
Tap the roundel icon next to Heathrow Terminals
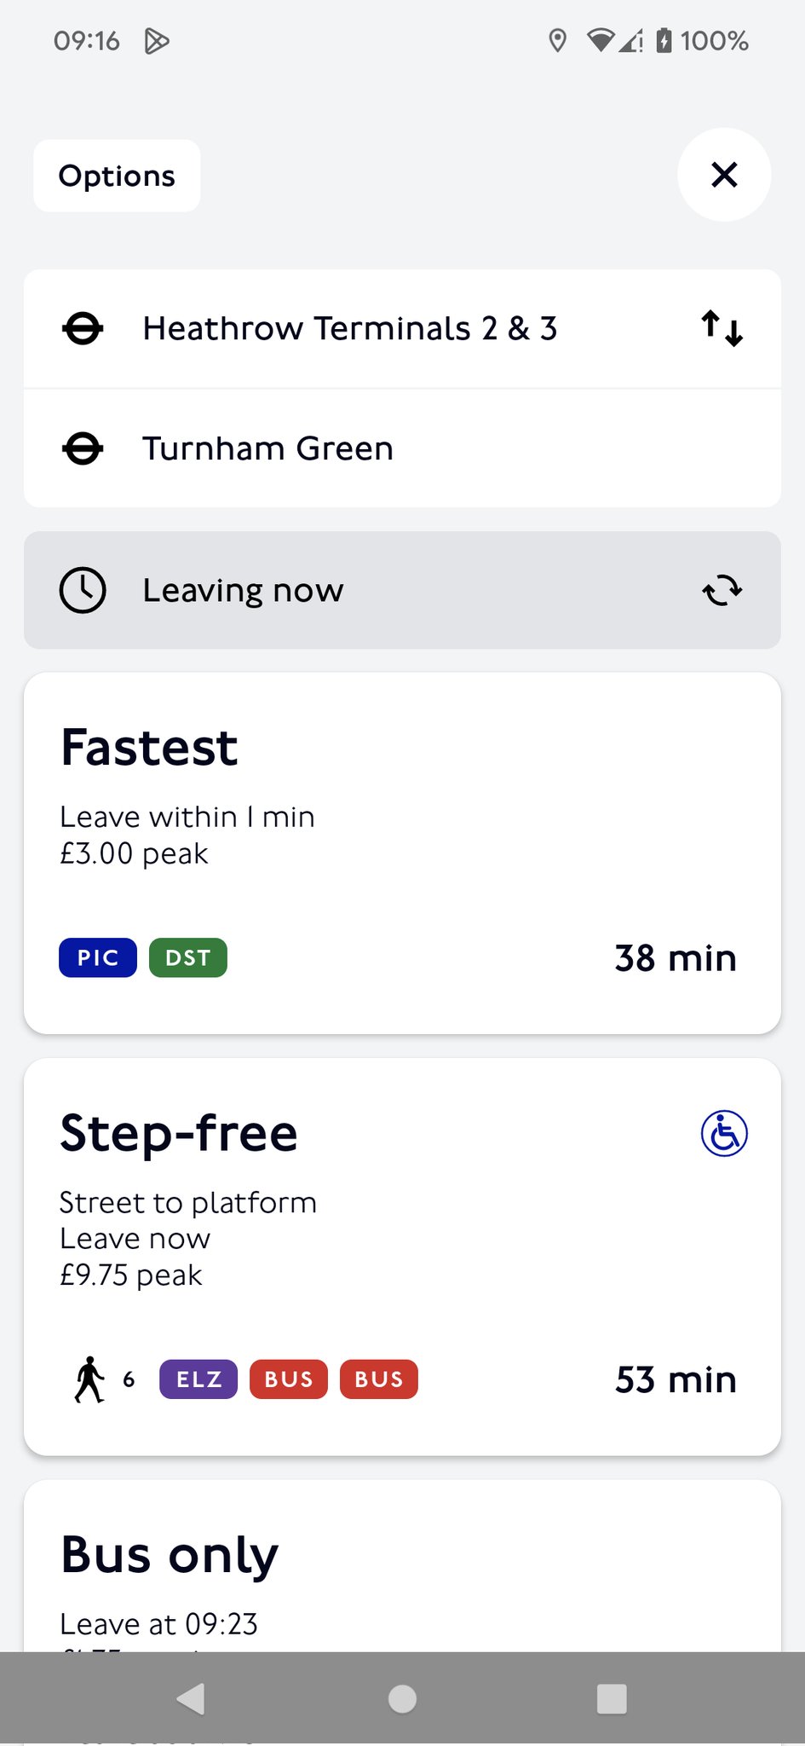coord(83,328)
